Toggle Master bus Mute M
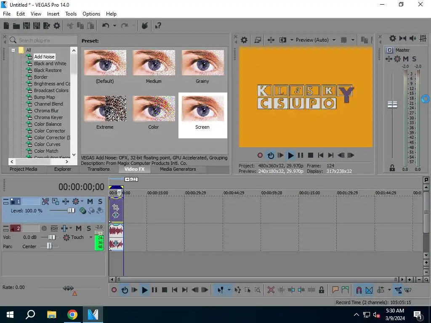The height and width of the screenshot is (323, 431). click(406, 59)
